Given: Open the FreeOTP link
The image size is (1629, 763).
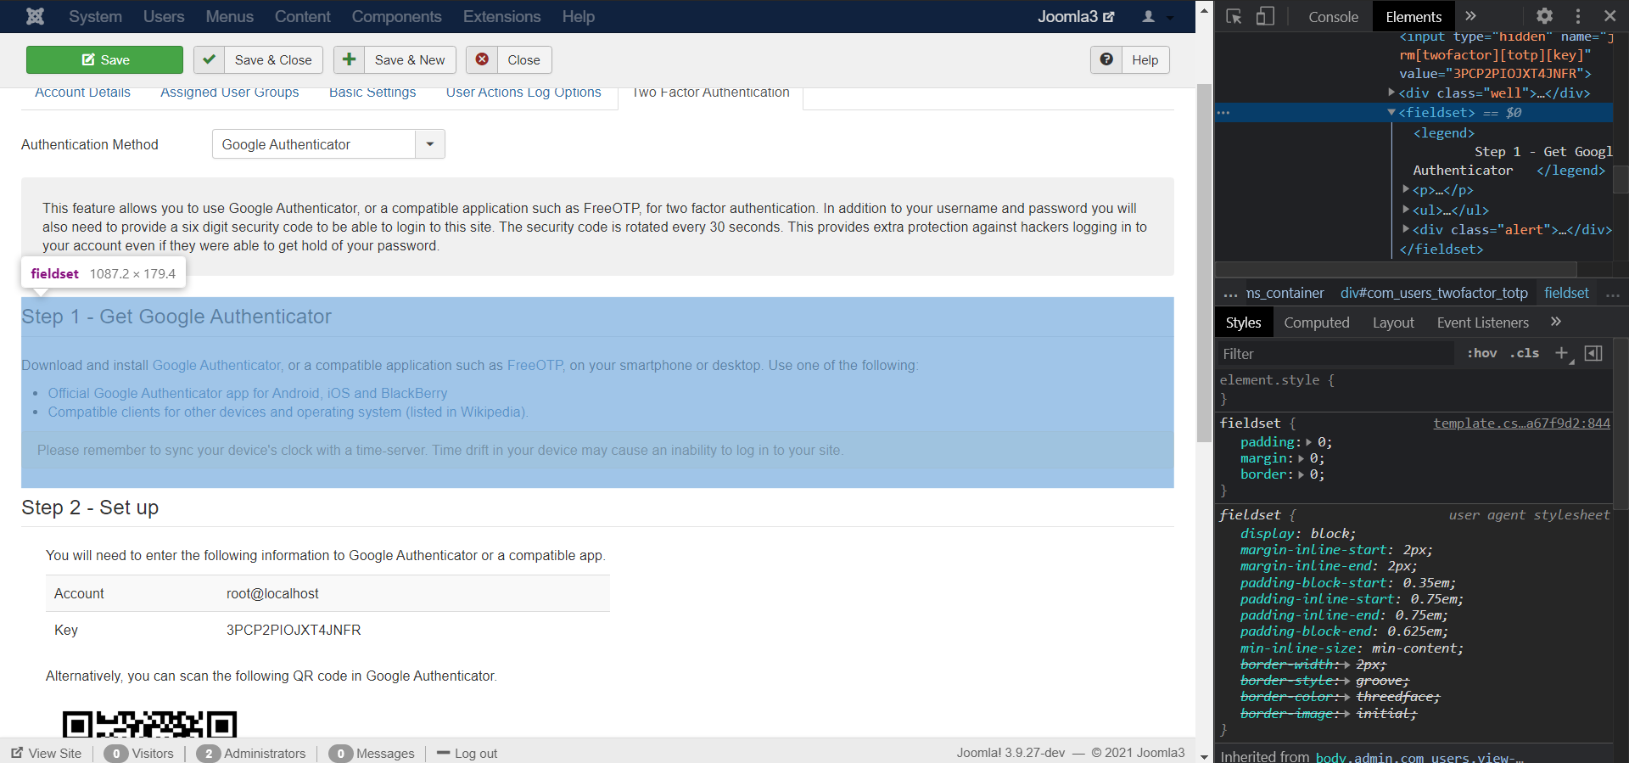Looking at the screenshot, I should tap(535, 365).
